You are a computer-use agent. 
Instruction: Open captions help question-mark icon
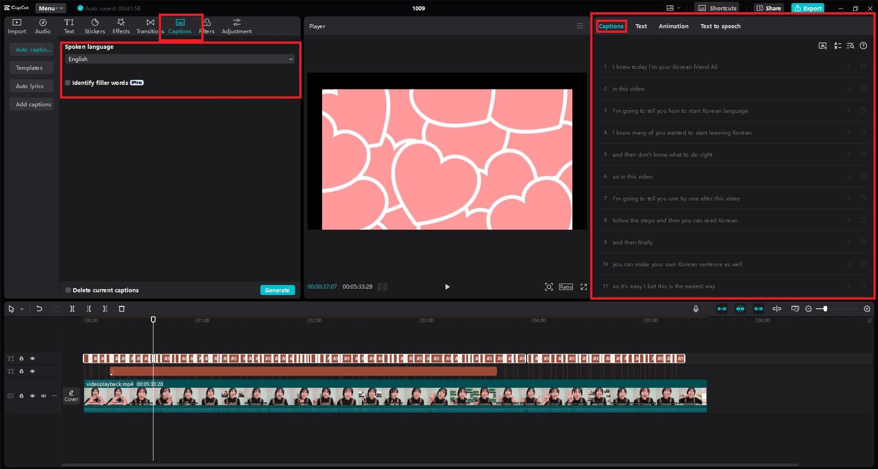coord(863,46)
